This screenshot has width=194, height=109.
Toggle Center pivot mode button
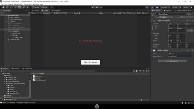pos(35,7)
